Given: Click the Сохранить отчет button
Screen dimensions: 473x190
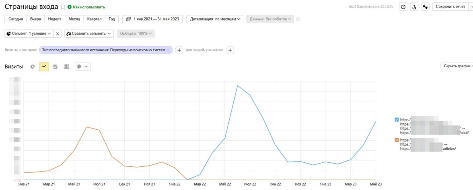Looking at the screenshot, I should click(x=450, y=7).
